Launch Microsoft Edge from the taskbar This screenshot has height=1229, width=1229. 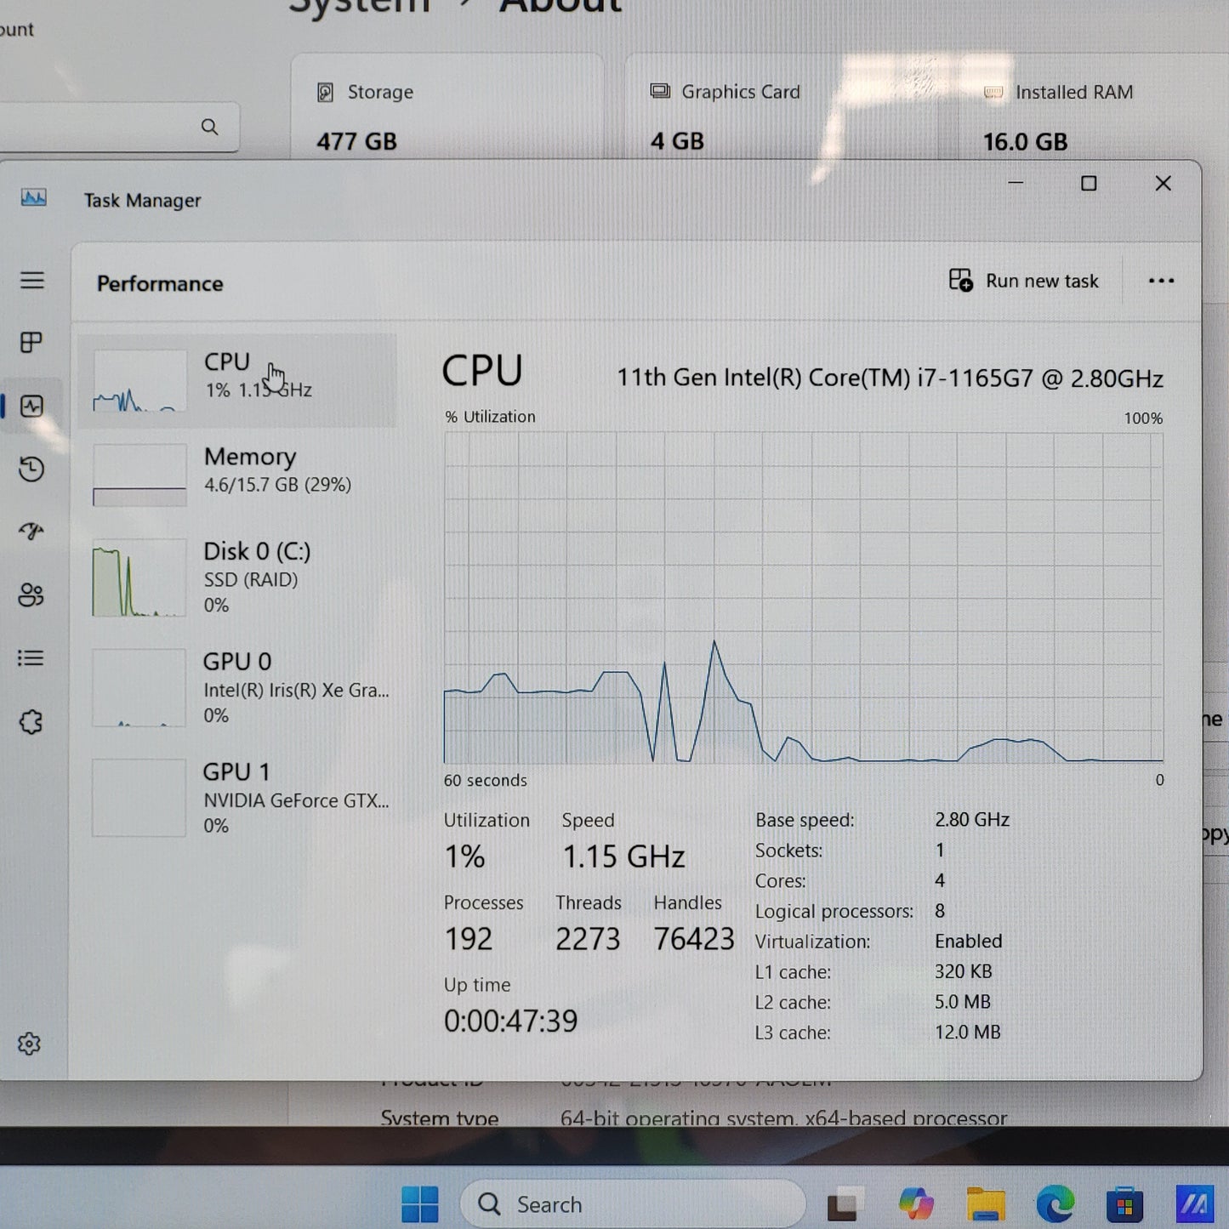(1055, 1204)
